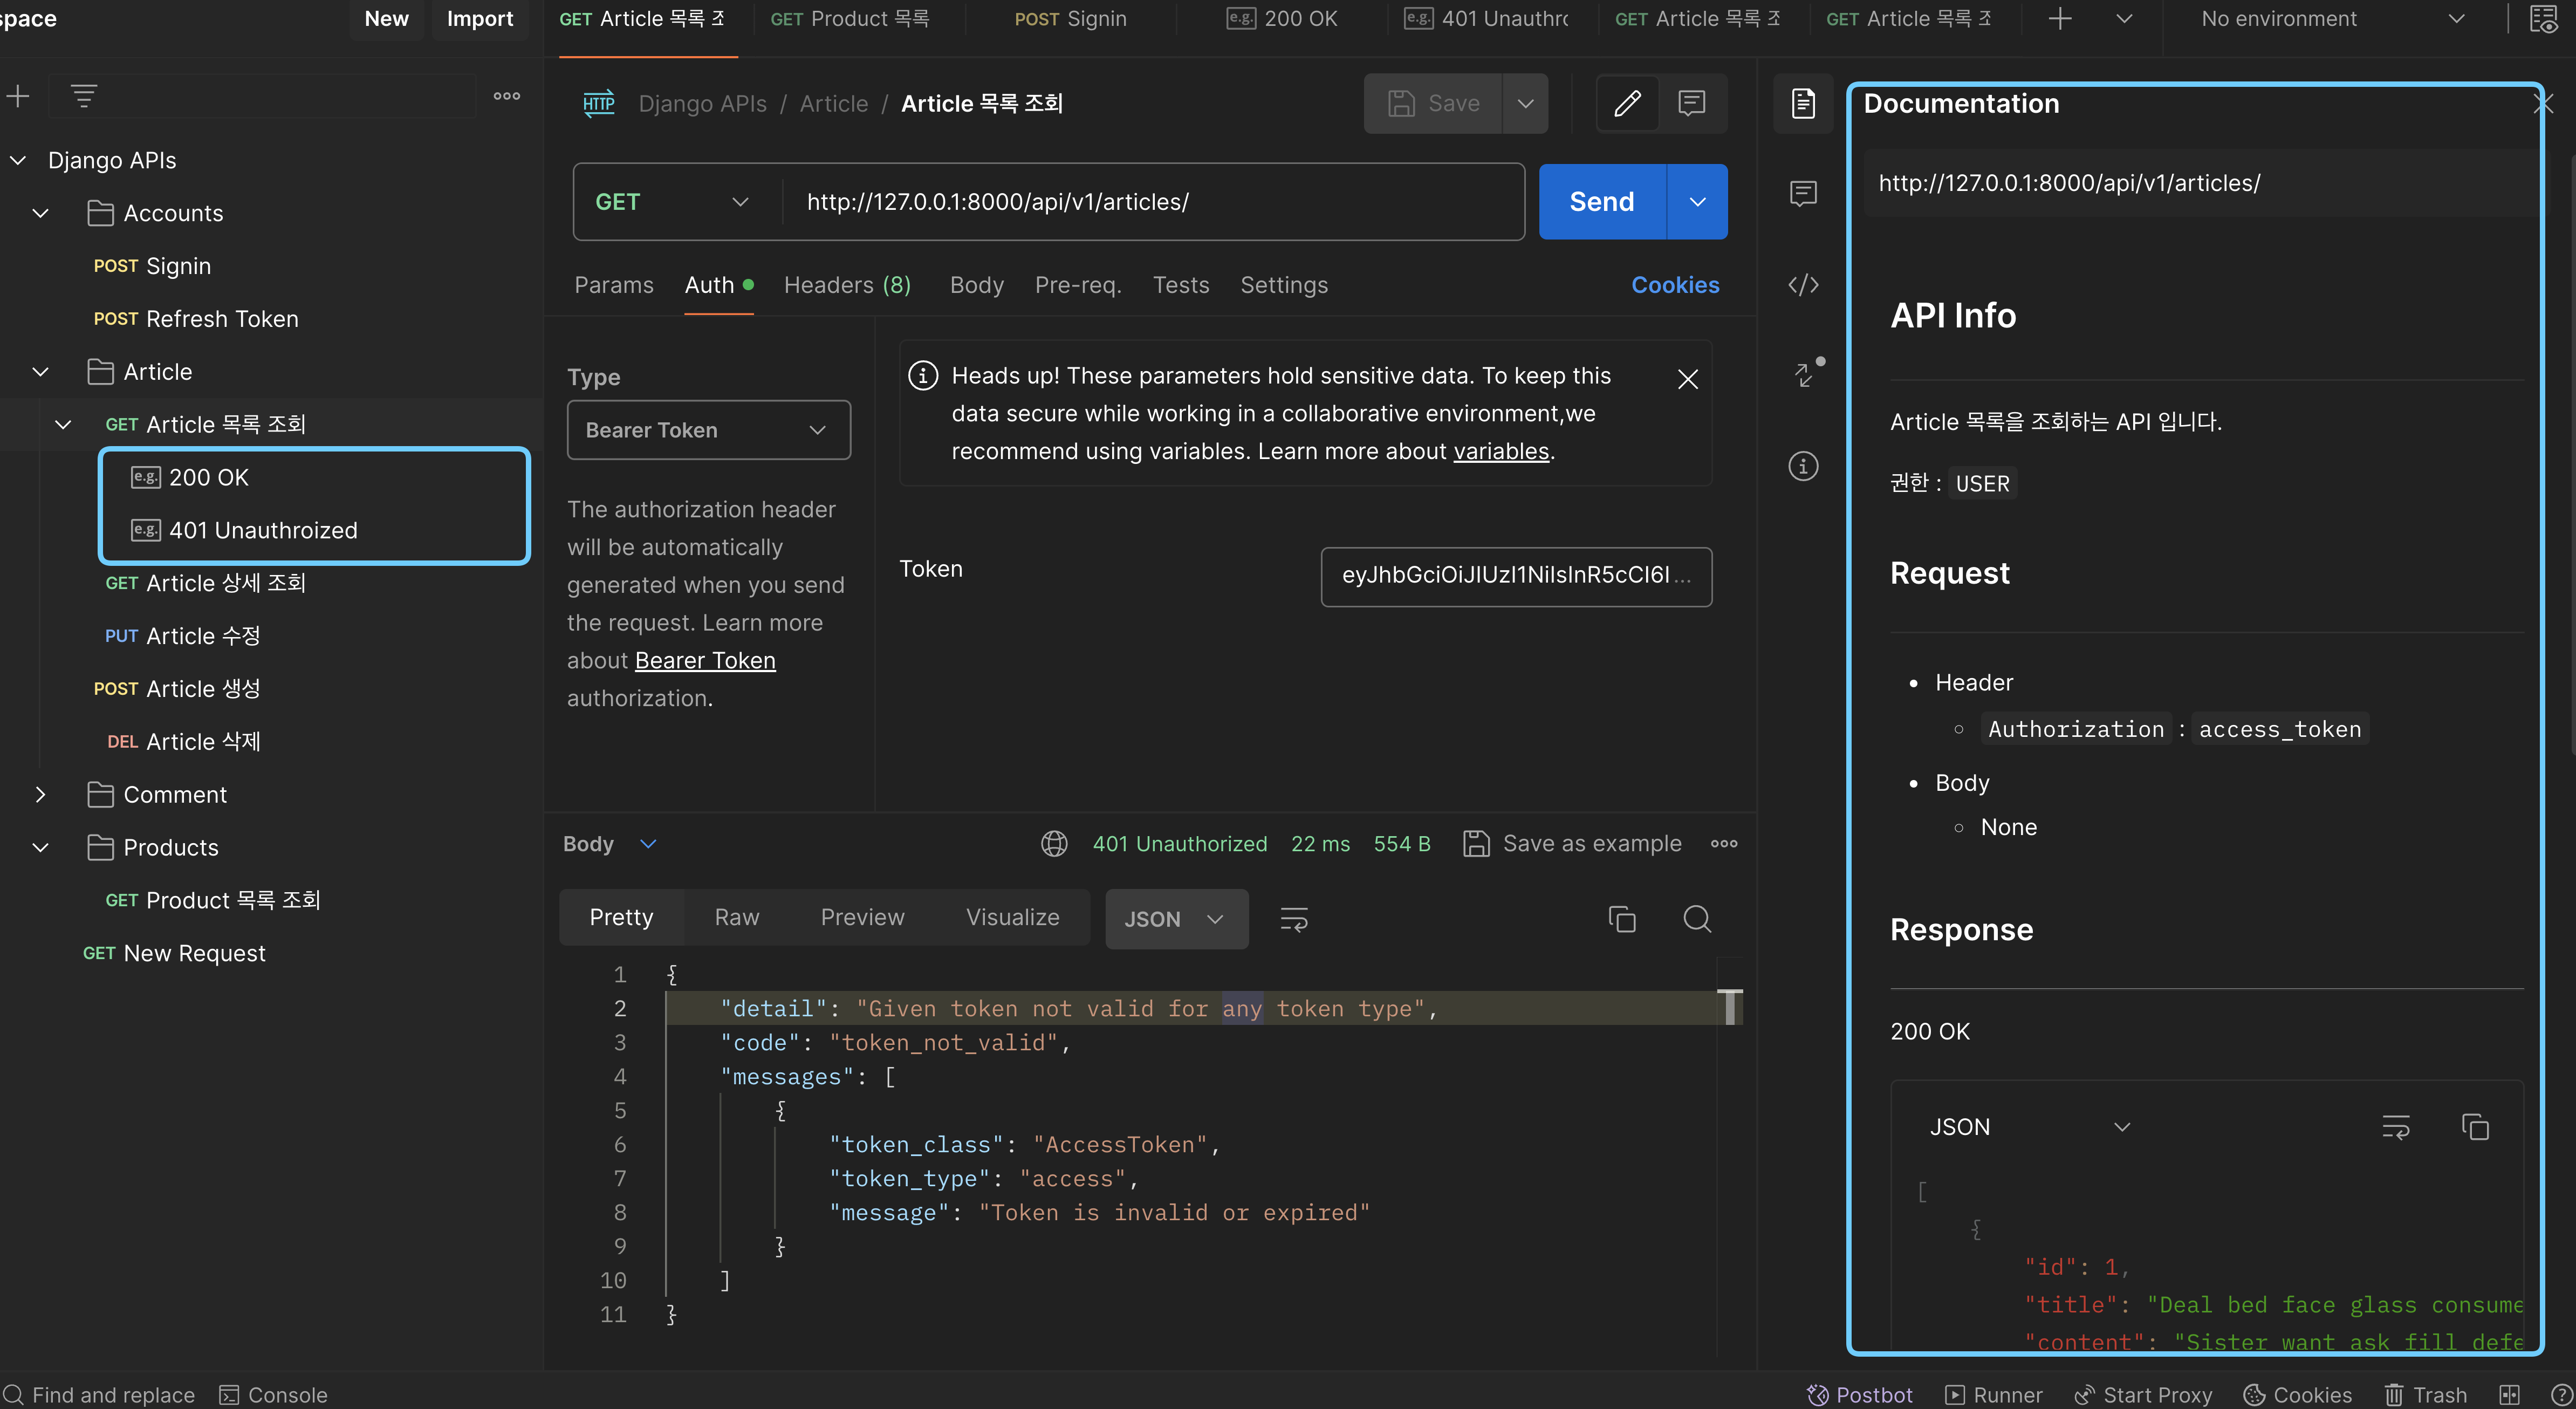Screen dimensions: 2576x1409
Task: Open the GET method dropdown
Action: (672, 202)
